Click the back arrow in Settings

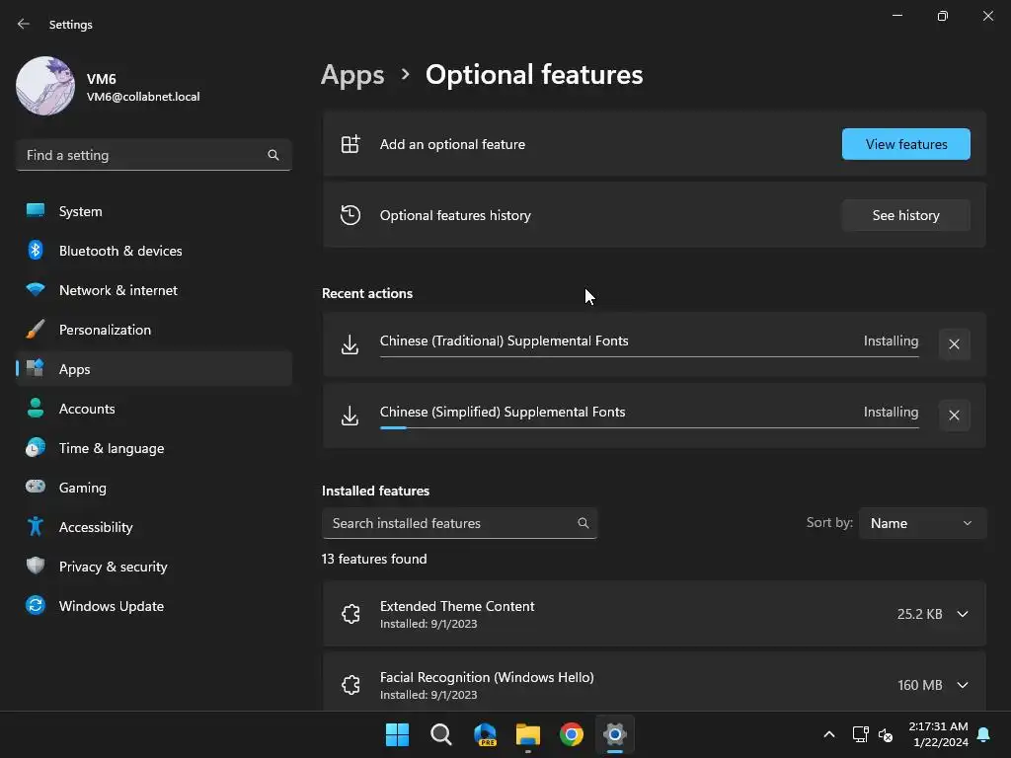pyautogui.click(x=24, y=25)
